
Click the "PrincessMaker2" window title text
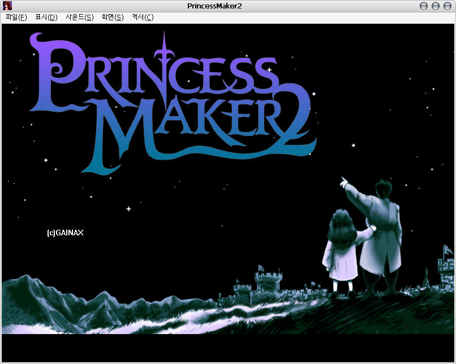pyautogui.click(x=214, y=6)
